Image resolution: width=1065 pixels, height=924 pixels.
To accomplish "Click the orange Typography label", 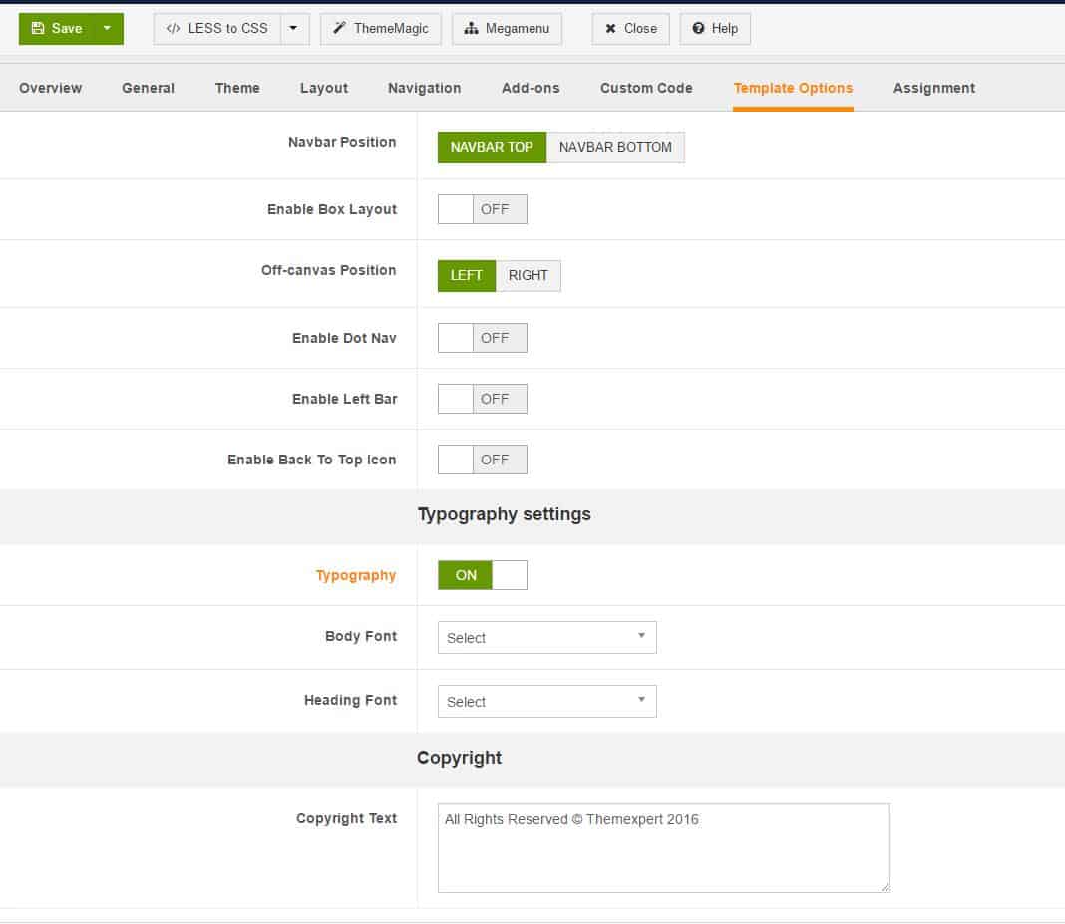I will click(x=356, y=576).
